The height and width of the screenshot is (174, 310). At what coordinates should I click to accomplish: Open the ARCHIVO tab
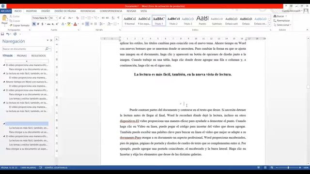pyautogui.click(x=6, y=11)
